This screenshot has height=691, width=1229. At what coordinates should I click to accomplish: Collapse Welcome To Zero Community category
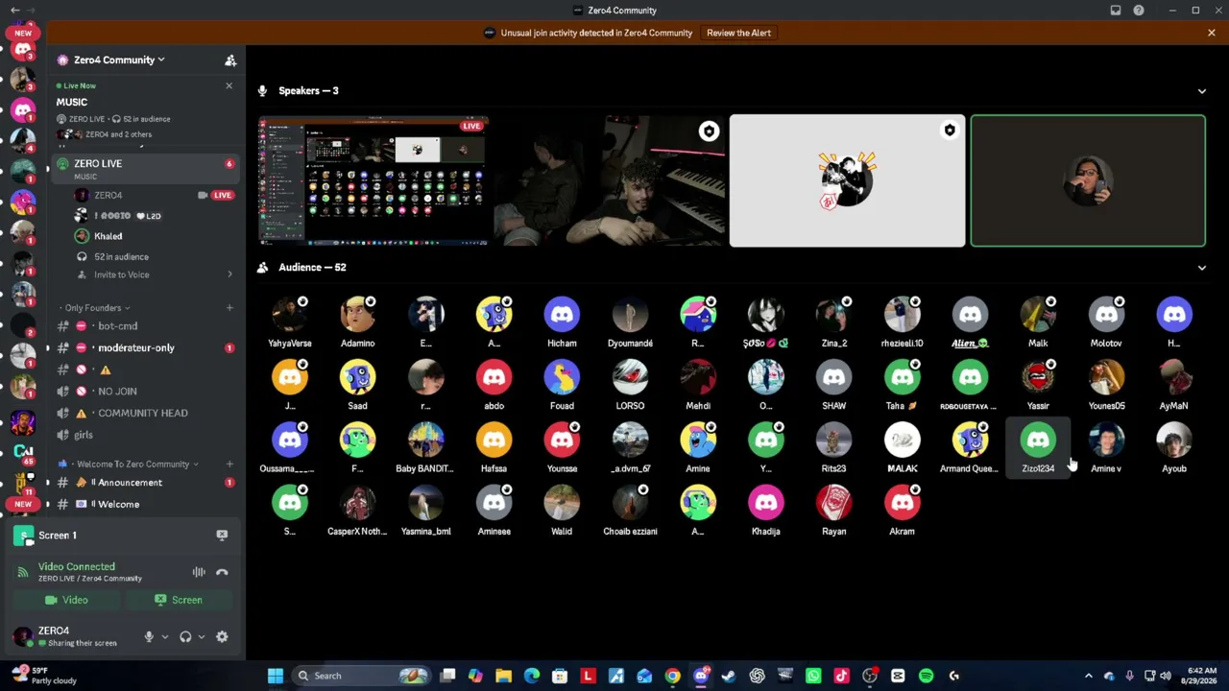point(133,465)
